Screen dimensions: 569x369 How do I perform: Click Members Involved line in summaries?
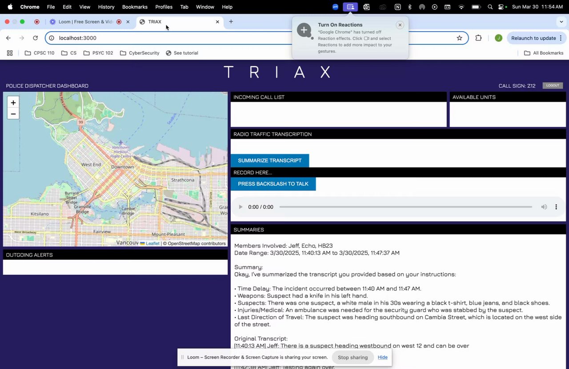click(x=283, y=246)
